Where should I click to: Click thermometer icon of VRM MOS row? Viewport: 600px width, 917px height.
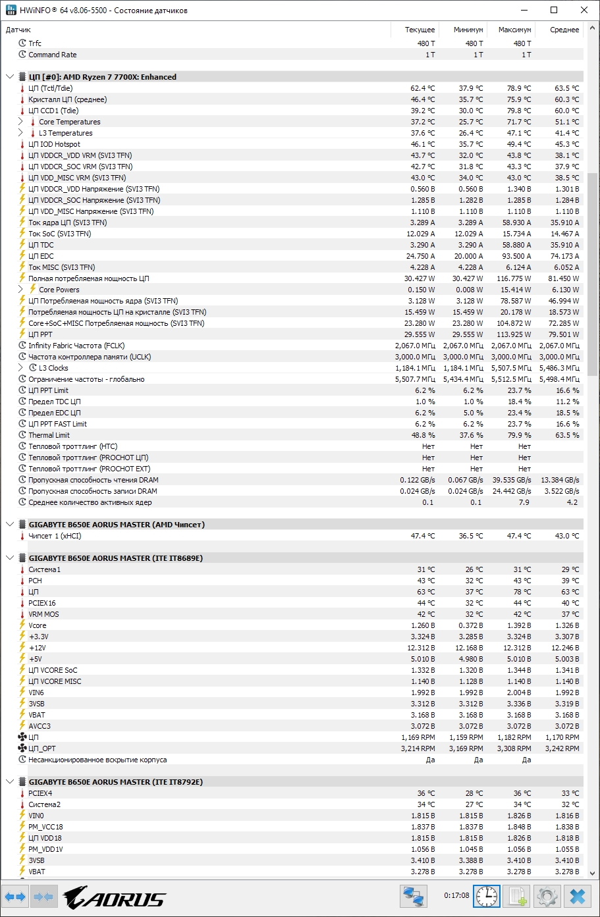[x=22, y=614]
